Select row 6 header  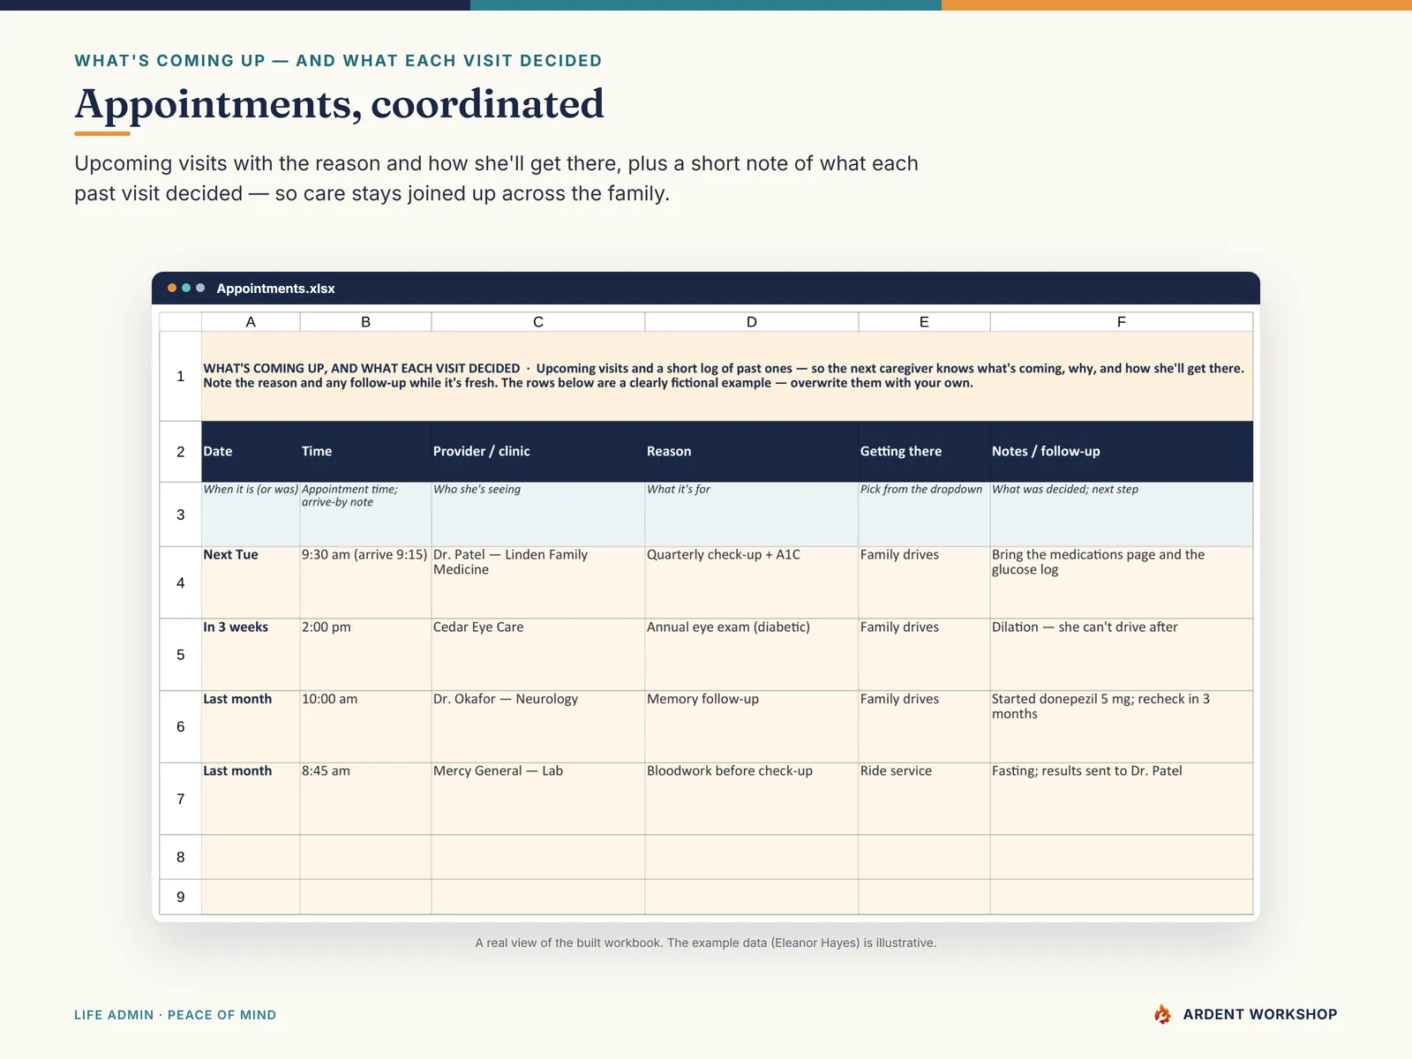coord(181,726)
